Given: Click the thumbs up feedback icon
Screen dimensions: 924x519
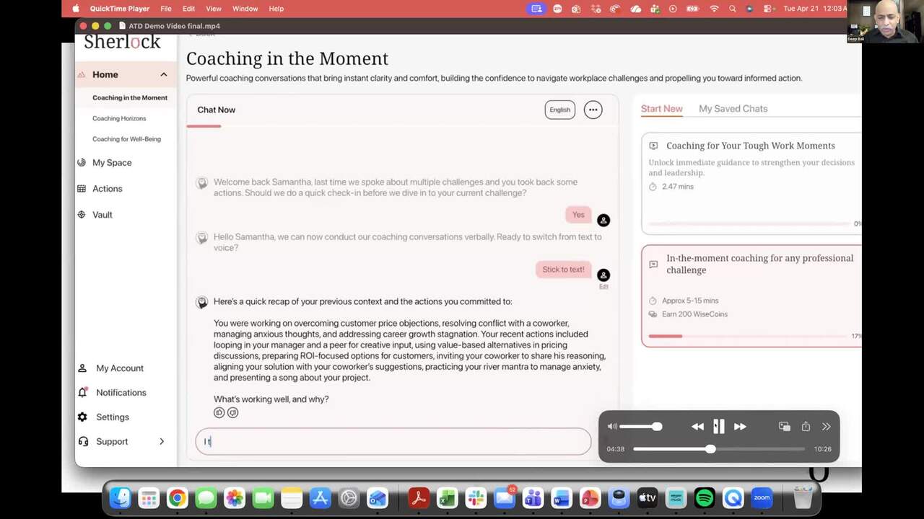Looking at the screenshot, I should click(x=219, y=412).
